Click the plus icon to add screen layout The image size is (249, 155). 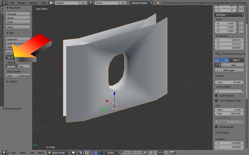pyautogui.click(x=81, y=3)
